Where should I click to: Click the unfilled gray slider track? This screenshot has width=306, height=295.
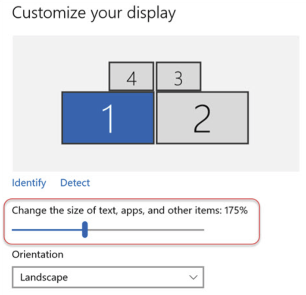click(x=147, y=230)
